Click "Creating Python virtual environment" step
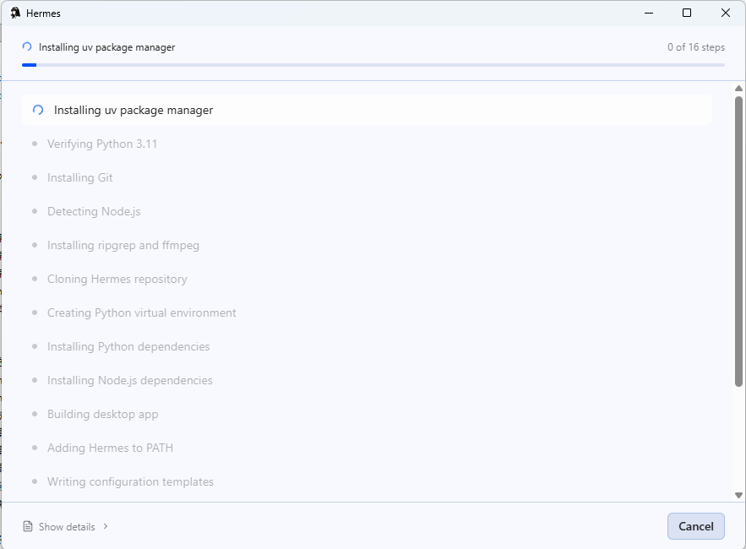This screenshot has width=746, height=549. coord(142,313)
